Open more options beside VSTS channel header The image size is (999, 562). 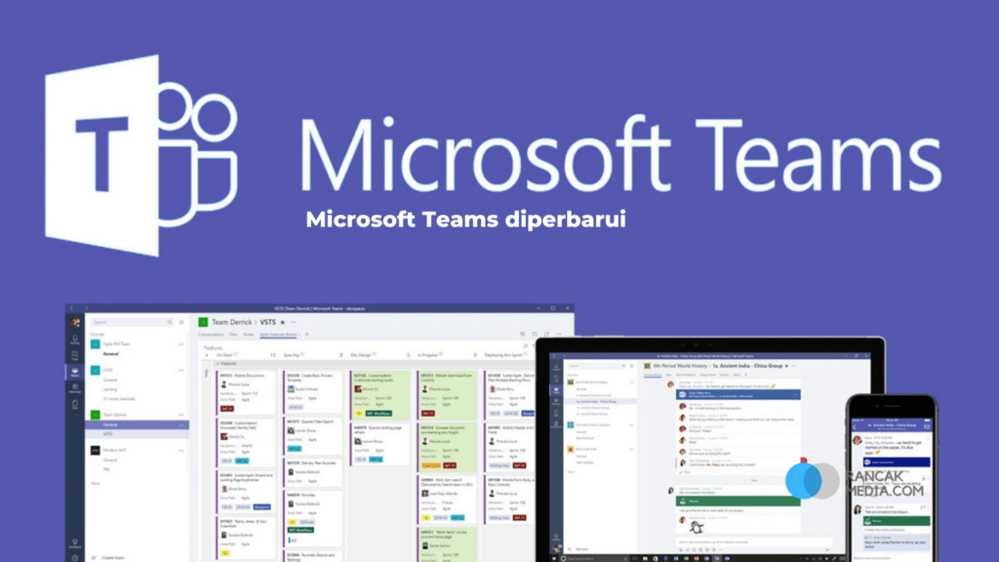tap(293, 322)
